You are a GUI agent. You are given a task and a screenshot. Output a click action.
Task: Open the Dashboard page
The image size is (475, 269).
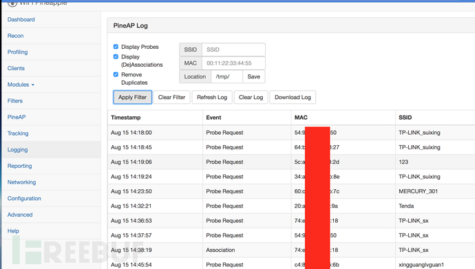[x=21, y=19]
